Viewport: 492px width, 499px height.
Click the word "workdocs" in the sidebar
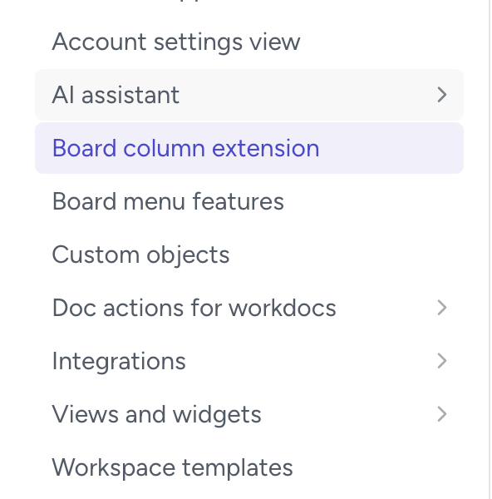283,308
